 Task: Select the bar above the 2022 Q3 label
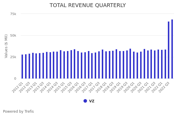[x=169, y=50]
